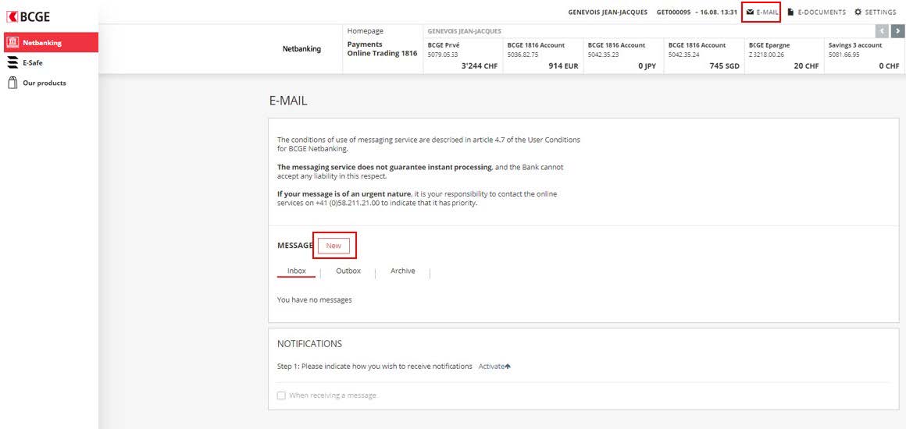Open Online Trading 1816
906x429 pixels.
click(x=382, y=54)
